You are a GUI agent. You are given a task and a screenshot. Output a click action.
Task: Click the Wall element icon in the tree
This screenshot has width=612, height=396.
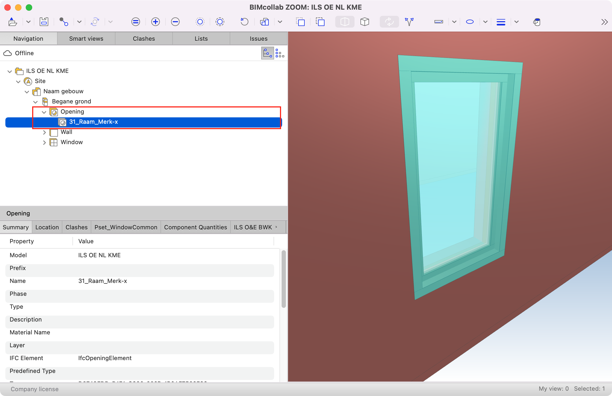[54, 132]
